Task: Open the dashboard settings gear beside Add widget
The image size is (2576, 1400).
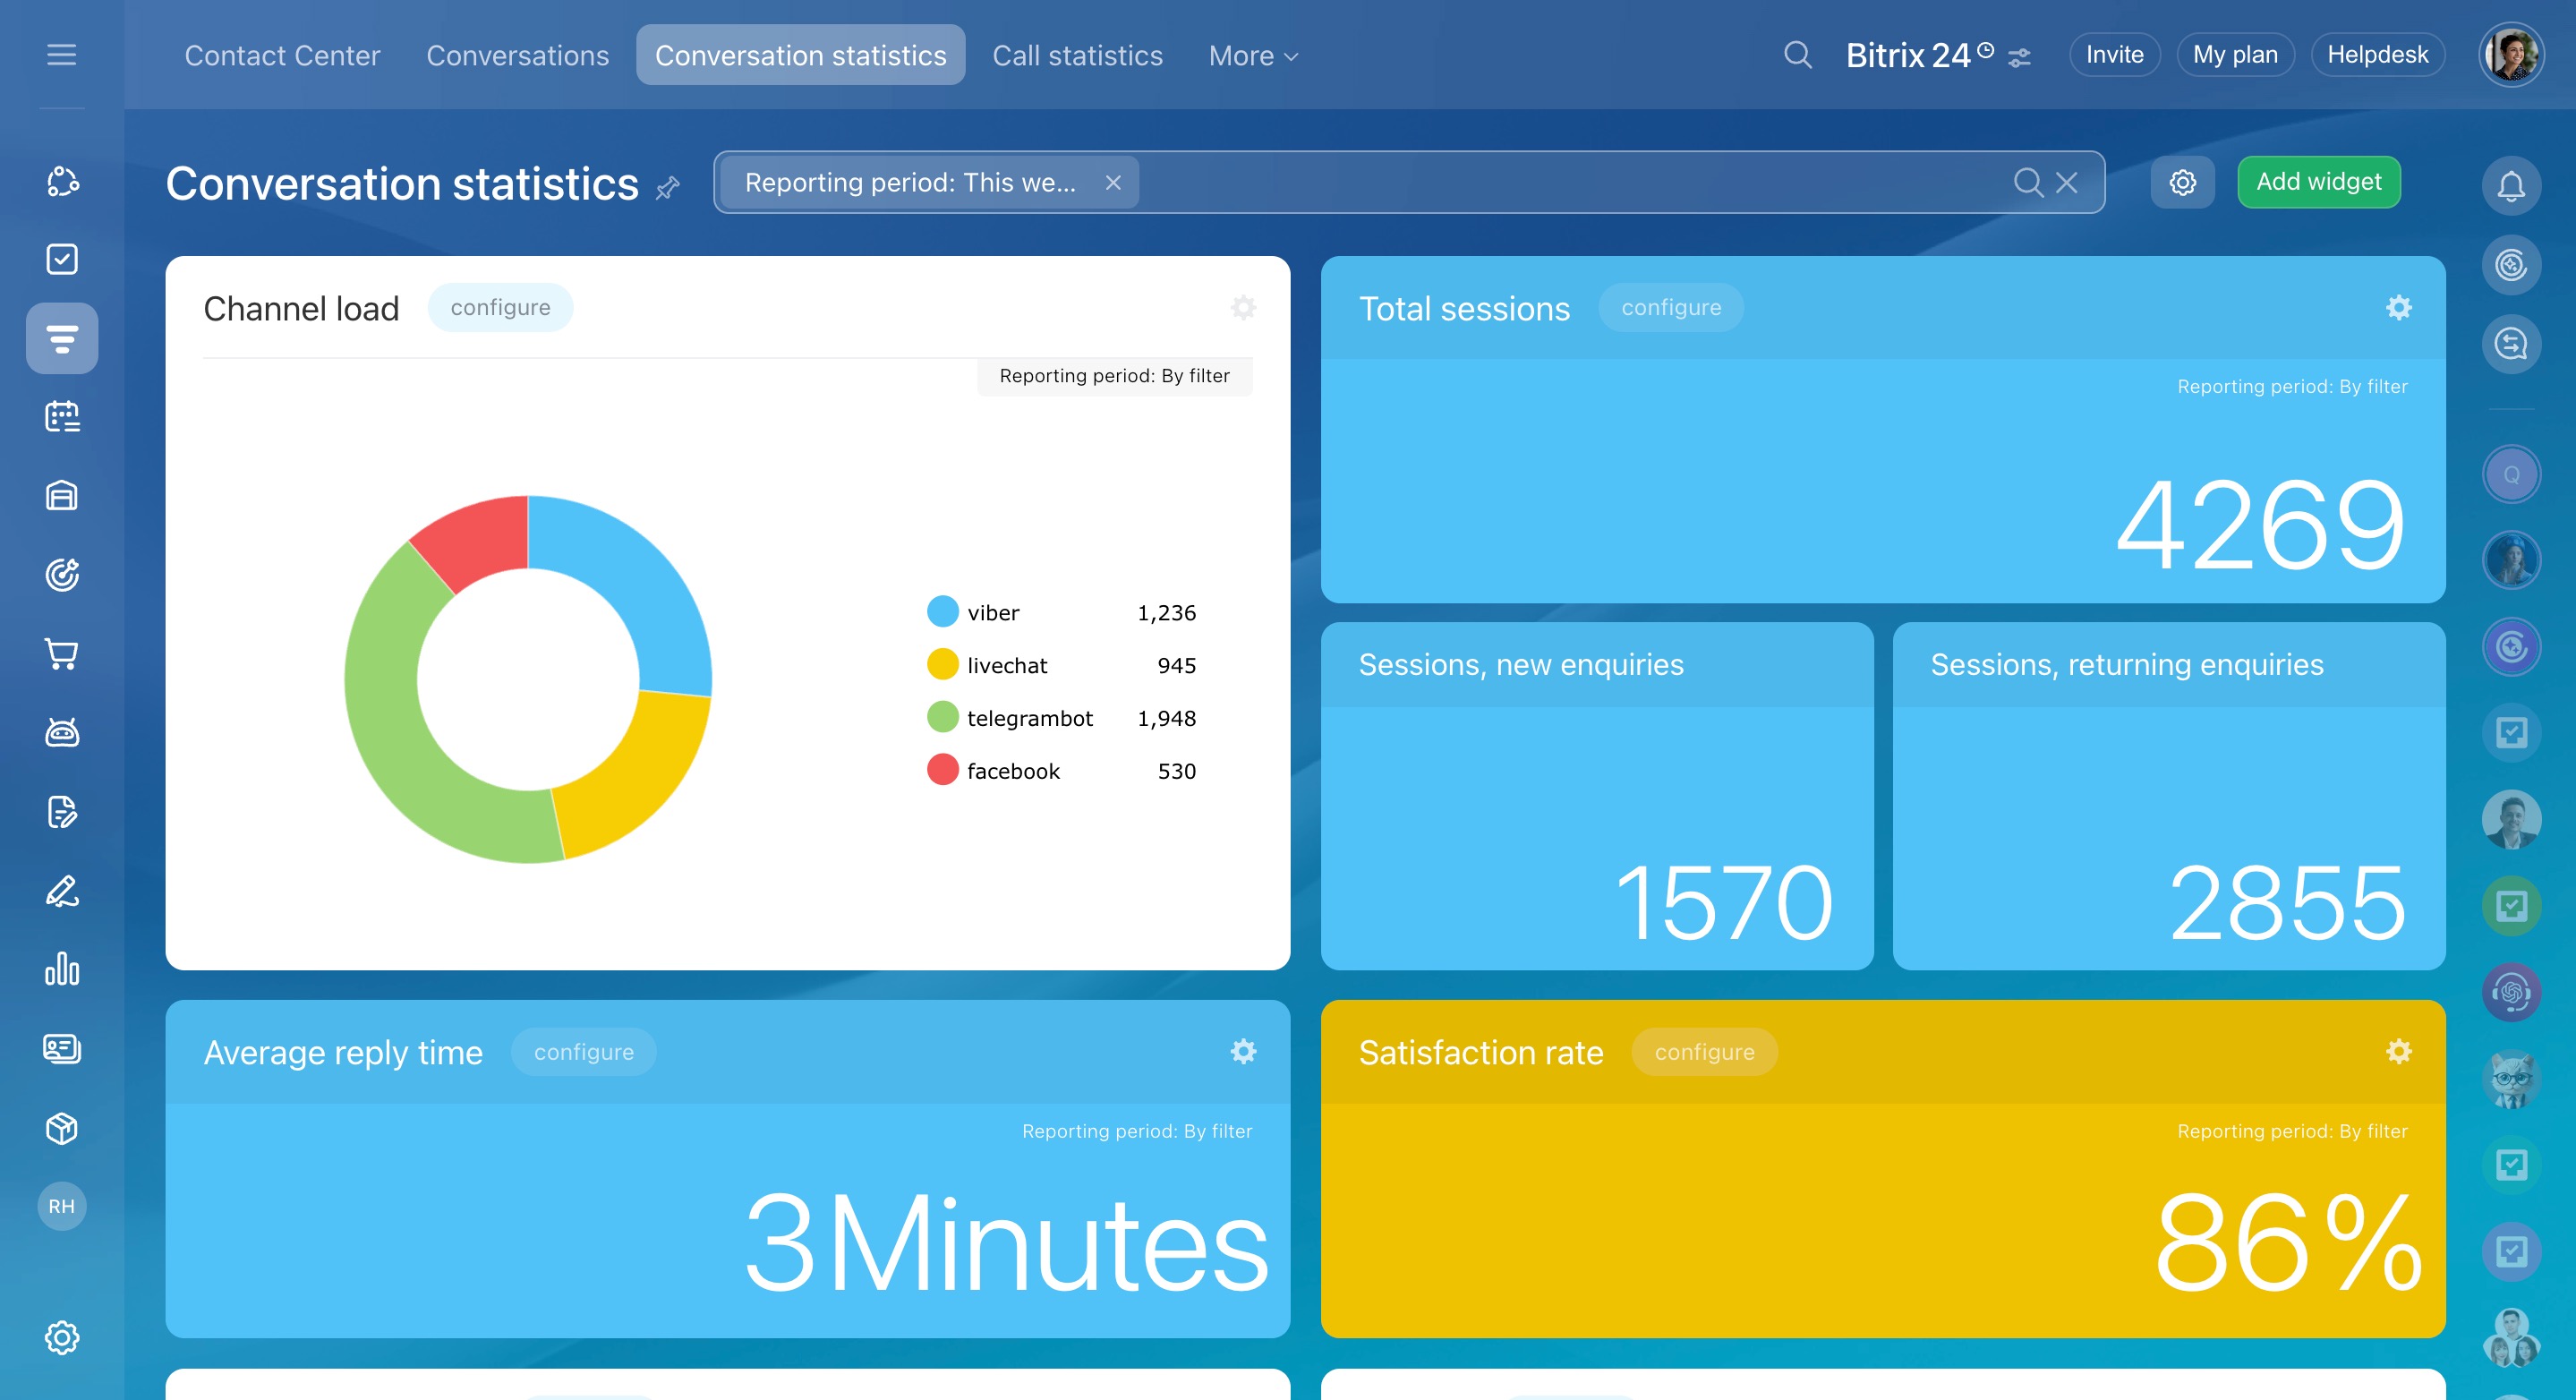Action: [2182, 182]
